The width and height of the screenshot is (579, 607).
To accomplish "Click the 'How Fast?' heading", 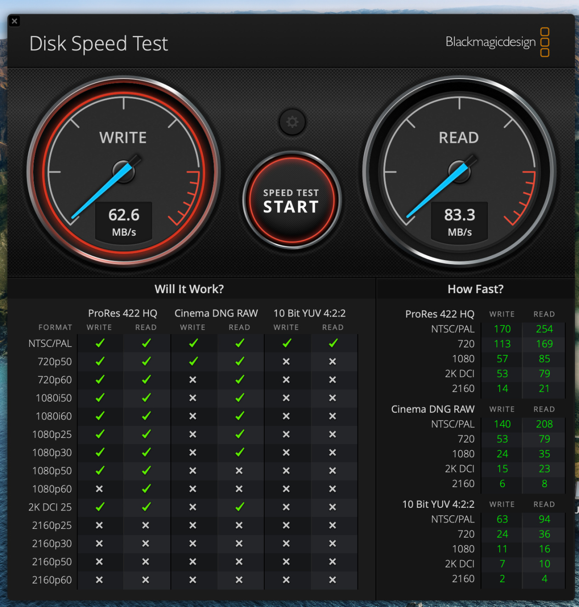I will 476,289.
